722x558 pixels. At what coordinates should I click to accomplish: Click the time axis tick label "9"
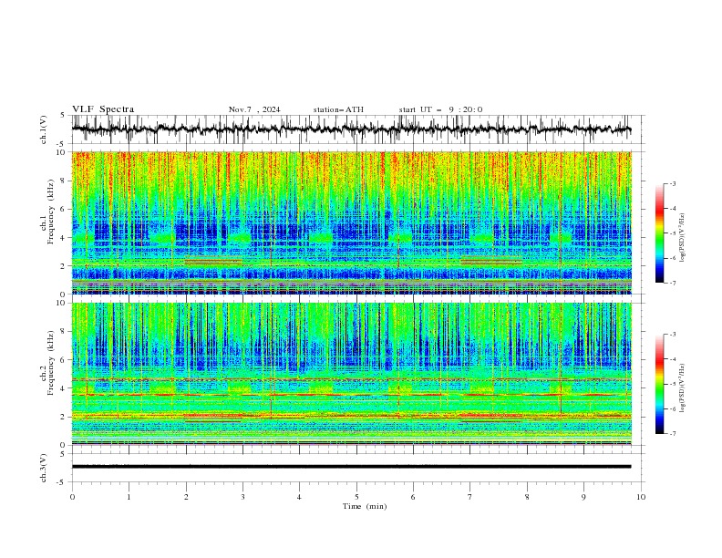coord(583,497)
